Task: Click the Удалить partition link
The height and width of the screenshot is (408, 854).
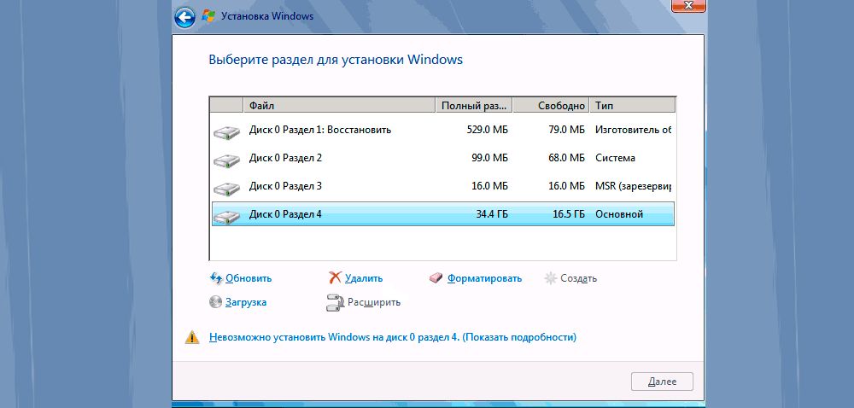Action: click(365, 278)
